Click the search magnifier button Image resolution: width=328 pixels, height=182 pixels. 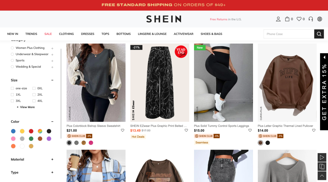[x=319, y=34]
